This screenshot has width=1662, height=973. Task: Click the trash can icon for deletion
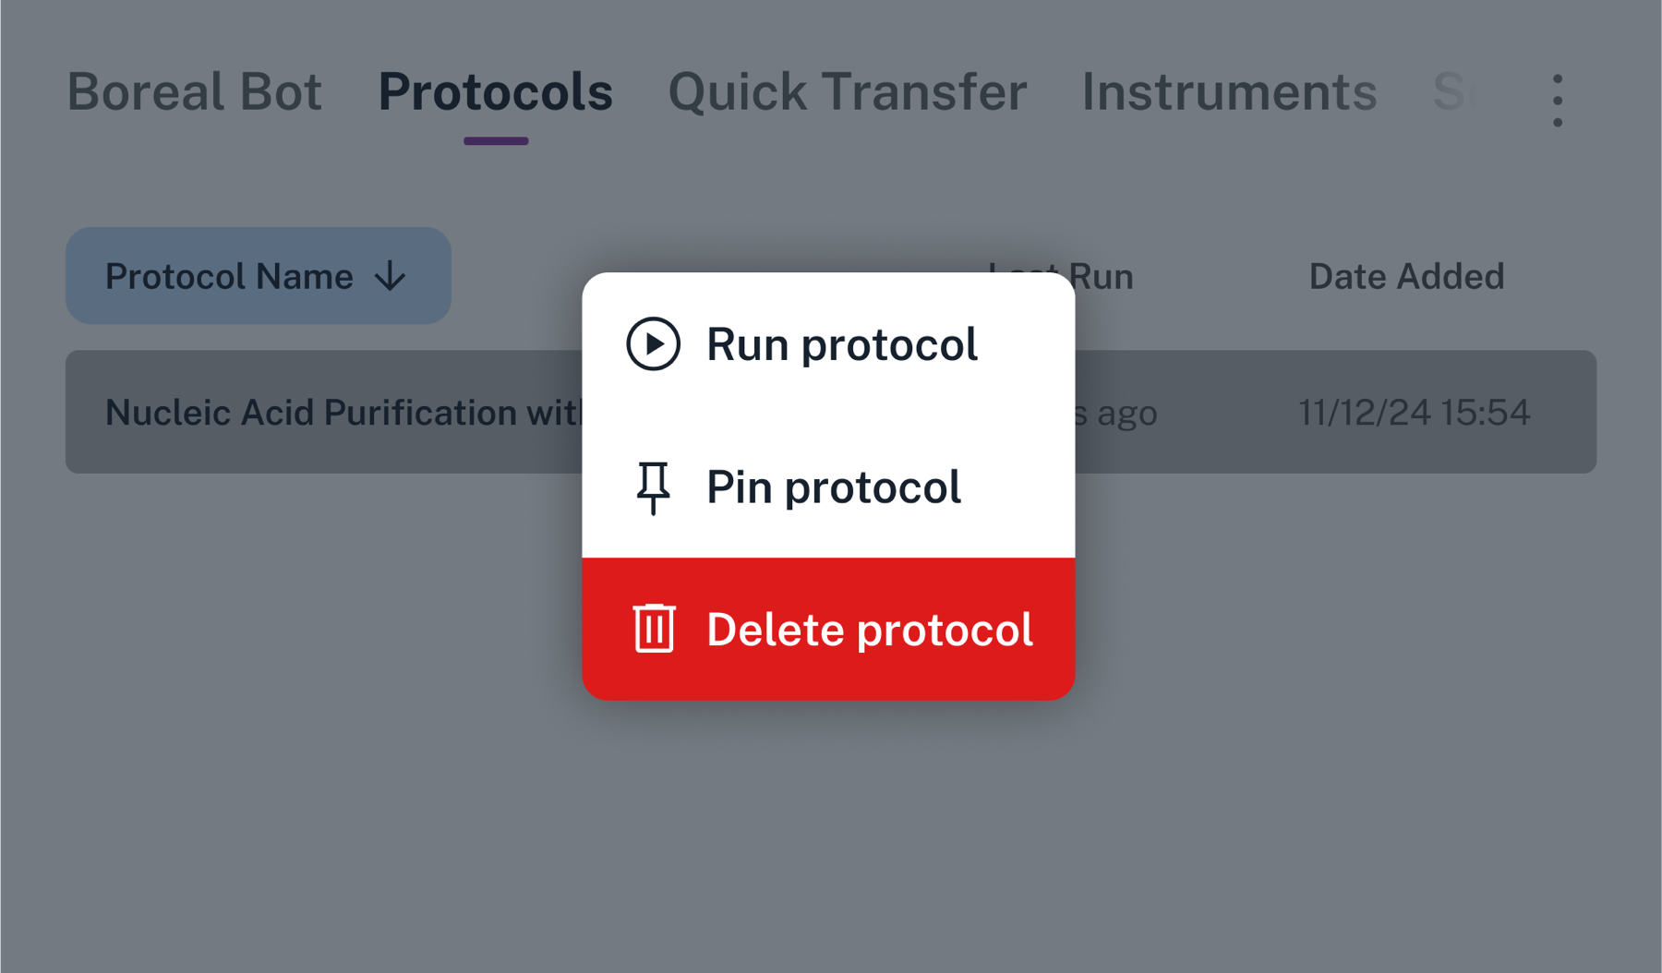(655, 629)
